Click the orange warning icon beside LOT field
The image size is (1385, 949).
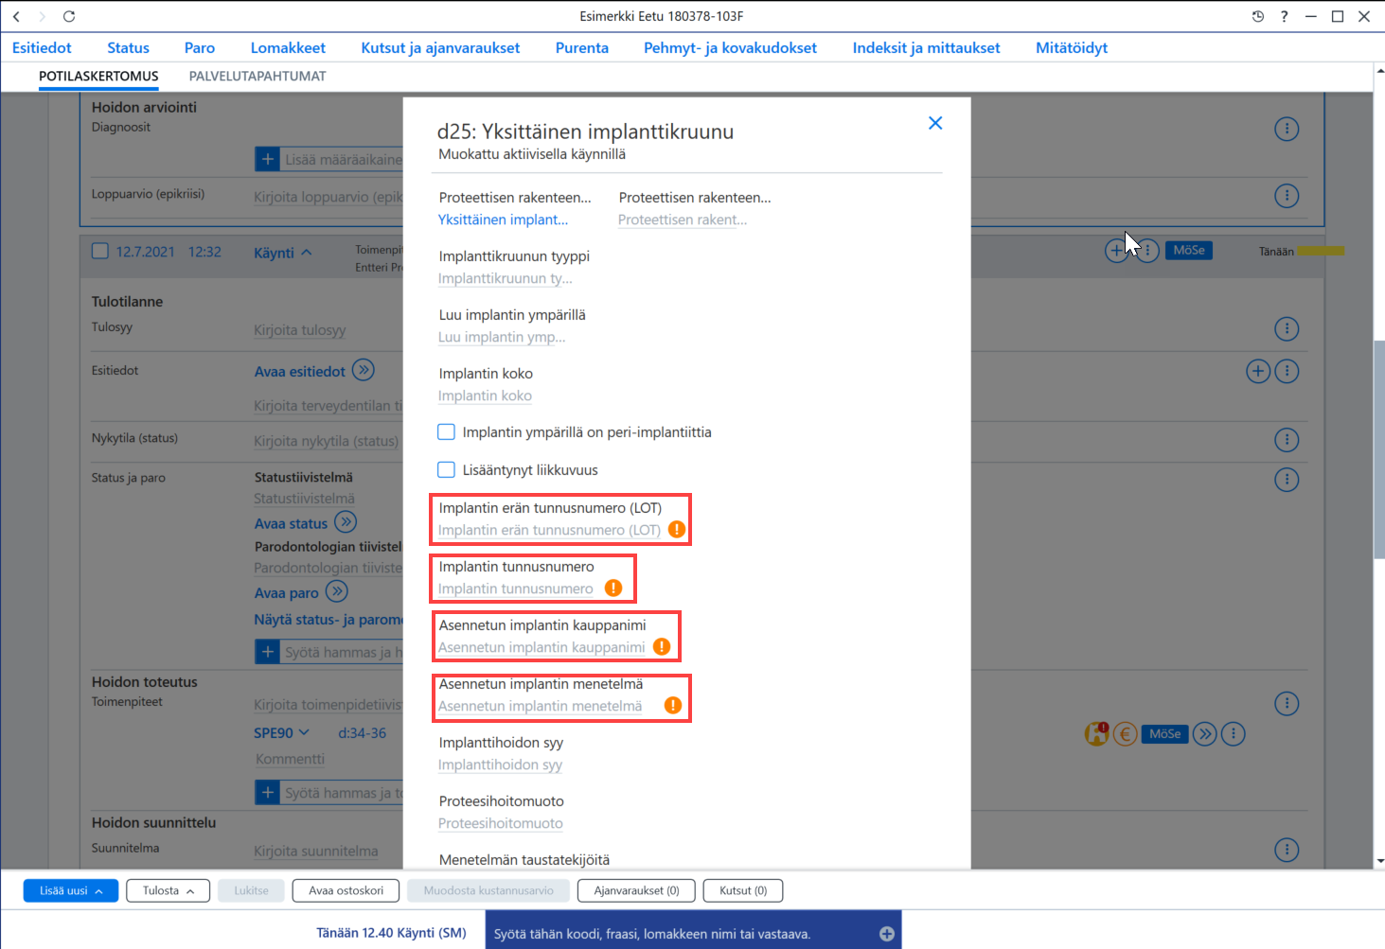(677, 530)
